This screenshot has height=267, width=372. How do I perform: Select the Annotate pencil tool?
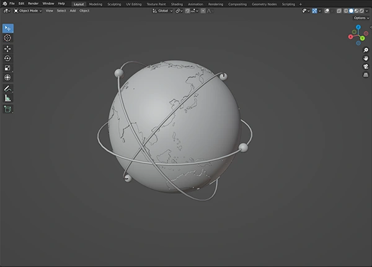(x=7, y=88)
